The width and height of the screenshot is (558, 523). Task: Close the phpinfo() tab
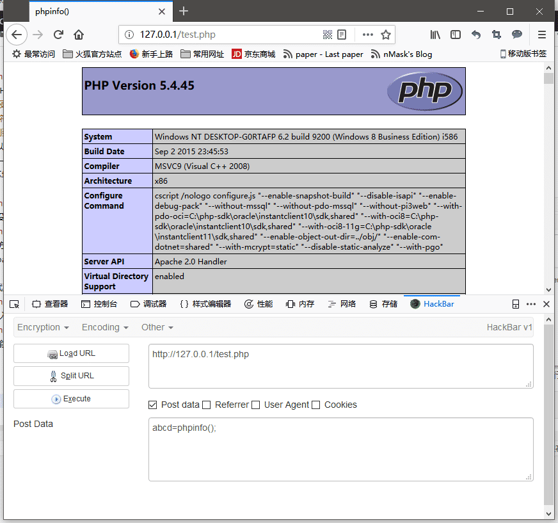(x=161, y=12)
